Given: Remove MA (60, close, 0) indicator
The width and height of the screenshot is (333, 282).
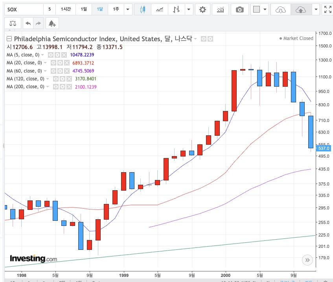Looking at the screenshot, I should tap(67, 71).
